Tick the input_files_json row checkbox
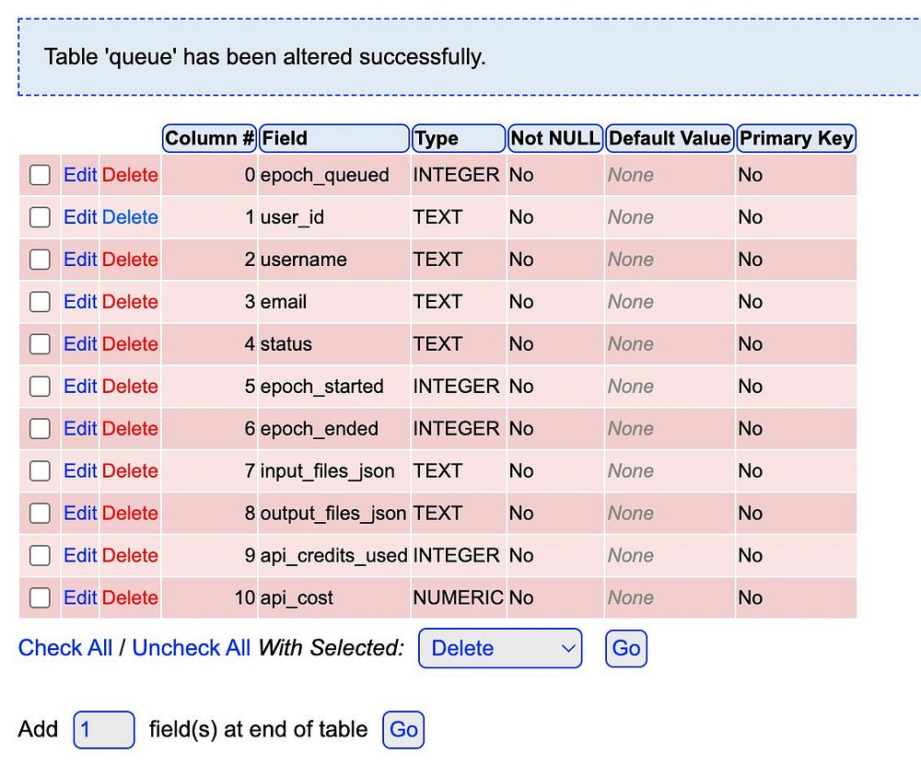Viewport: 921px width, 776px height. [x=40, y=470]
